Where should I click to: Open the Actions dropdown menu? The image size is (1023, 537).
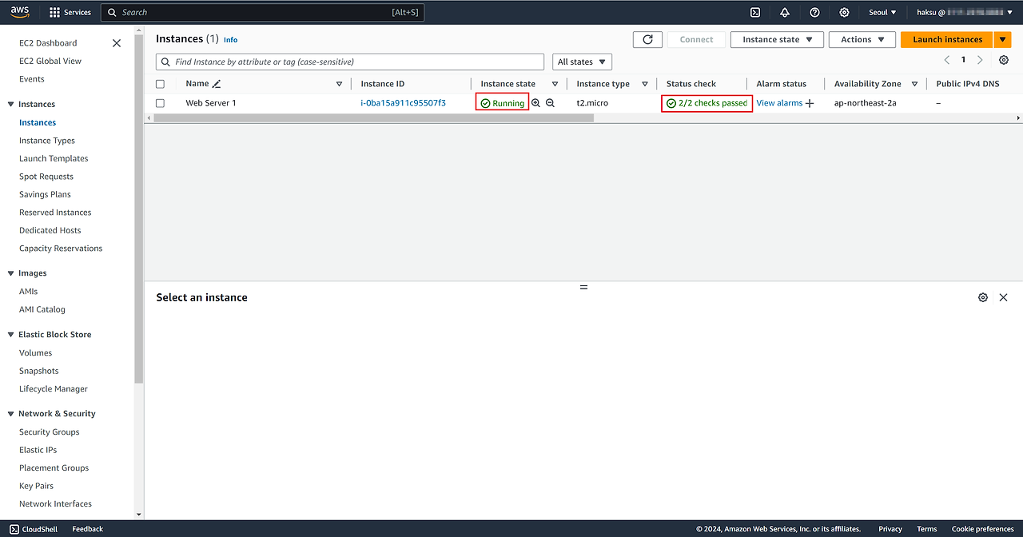click(x=862, y=39)
